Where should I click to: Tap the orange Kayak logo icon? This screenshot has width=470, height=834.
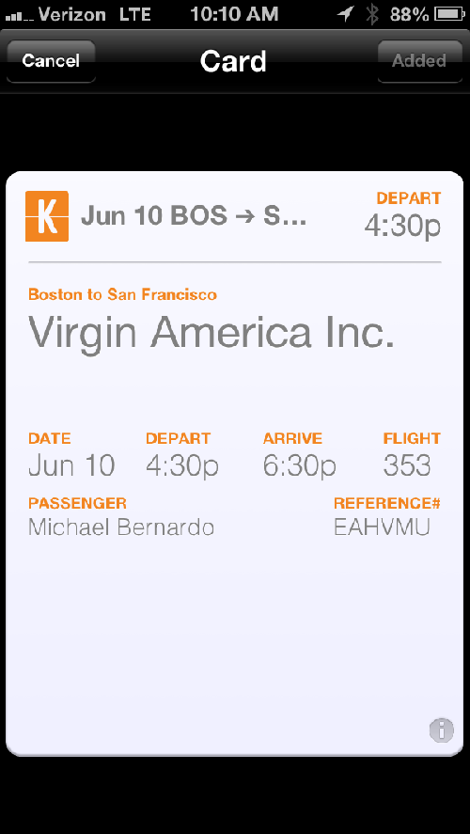pyautogui.click(x=47, y=216)
